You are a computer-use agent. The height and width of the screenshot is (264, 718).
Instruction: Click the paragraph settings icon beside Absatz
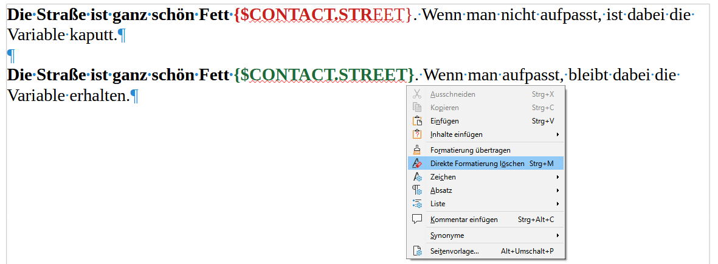(417, 190)
